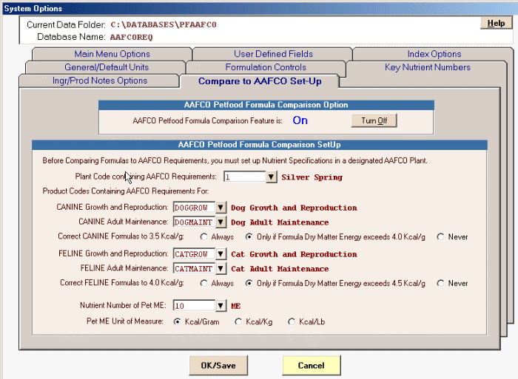Switch to Ingr/Prod Notes Options tab
The image size is (518, 379).
100,81
